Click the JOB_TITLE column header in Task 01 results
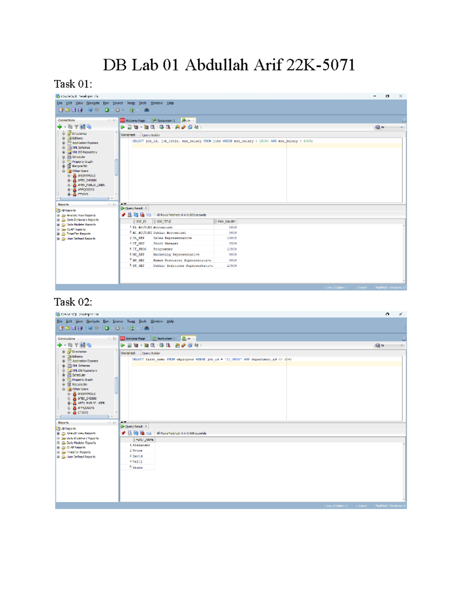460x595 pixels. (183, 221)
